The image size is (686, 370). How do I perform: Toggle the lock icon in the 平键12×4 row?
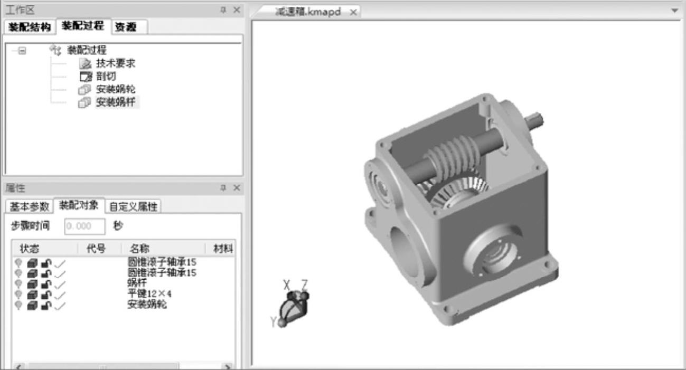[46, 294]
